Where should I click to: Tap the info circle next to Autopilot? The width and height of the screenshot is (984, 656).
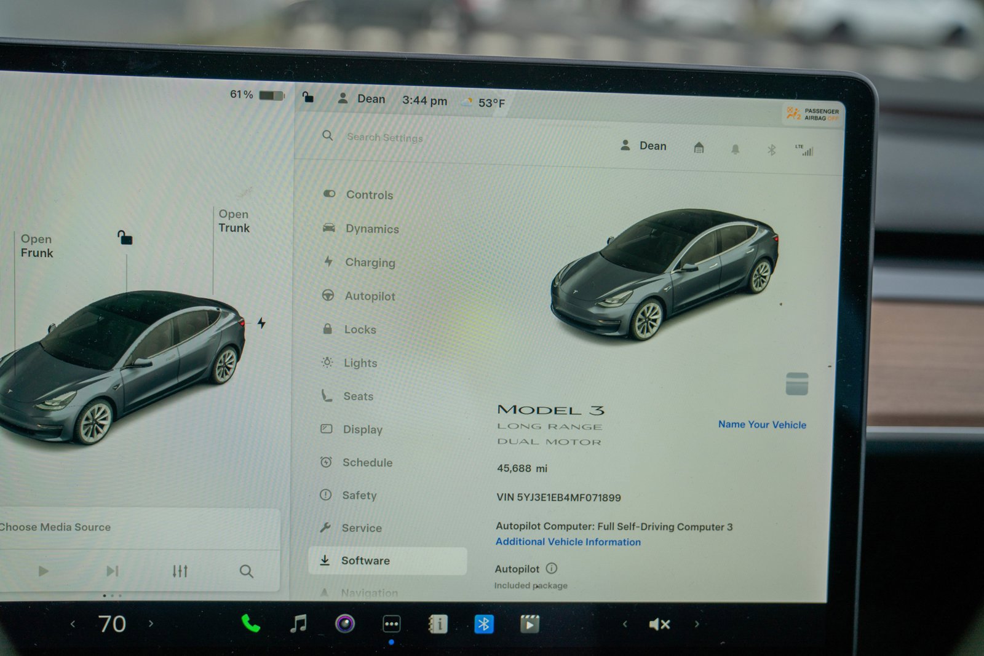(552, 569)
